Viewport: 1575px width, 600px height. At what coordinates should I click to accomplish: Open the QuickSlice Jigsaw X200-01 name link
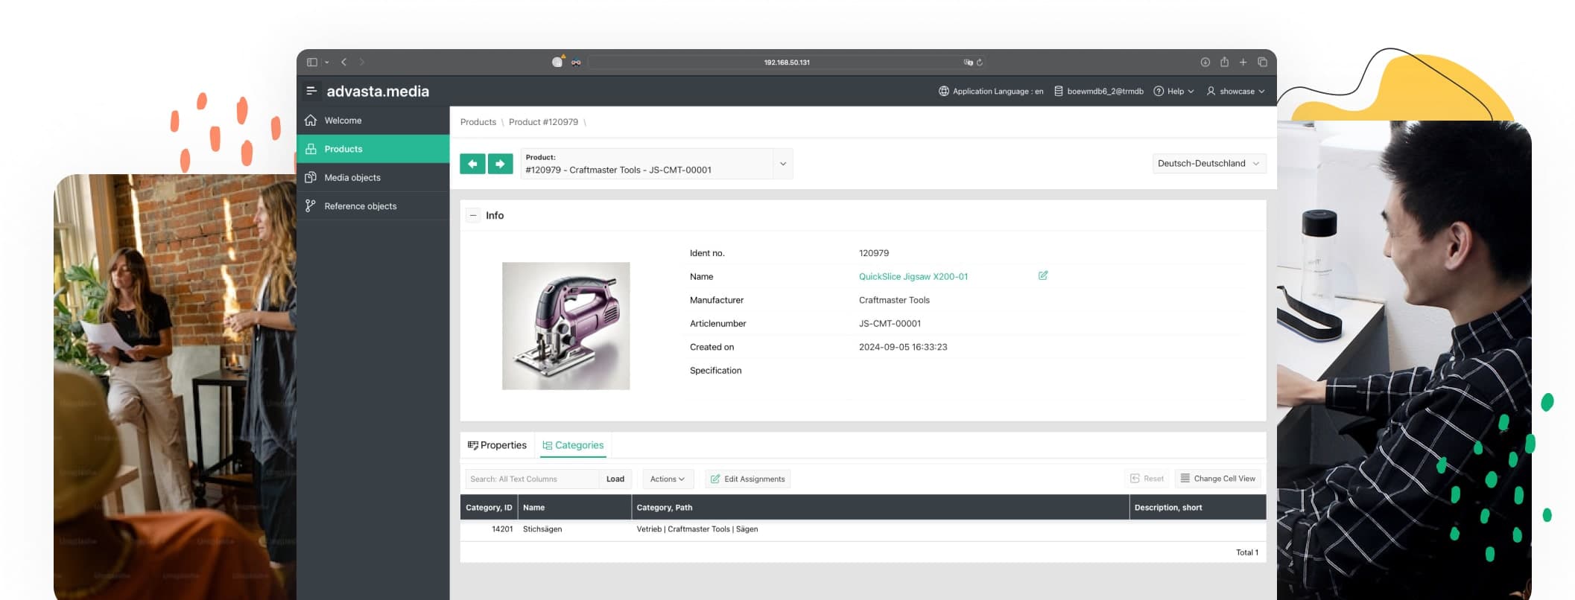coord(913,277)
